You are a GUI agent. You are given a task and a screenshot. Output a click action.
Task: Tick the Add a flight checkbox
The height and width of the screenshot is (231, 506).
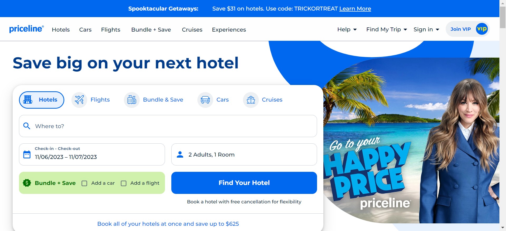(124, 183)
